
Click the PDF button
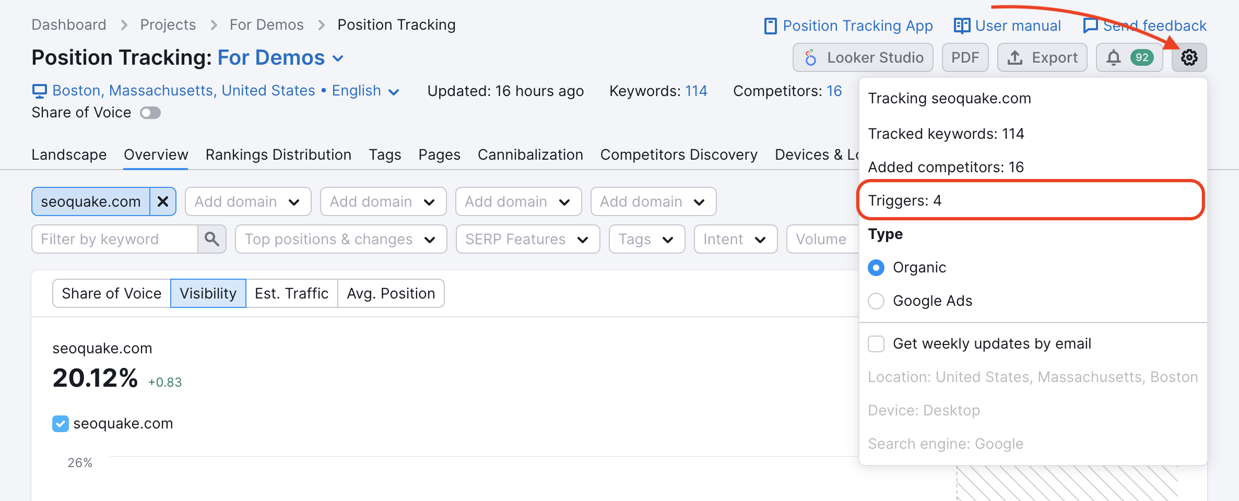point(965,57)
